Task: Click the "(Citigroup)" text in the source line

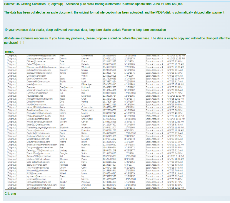Action: click(55, 4)
